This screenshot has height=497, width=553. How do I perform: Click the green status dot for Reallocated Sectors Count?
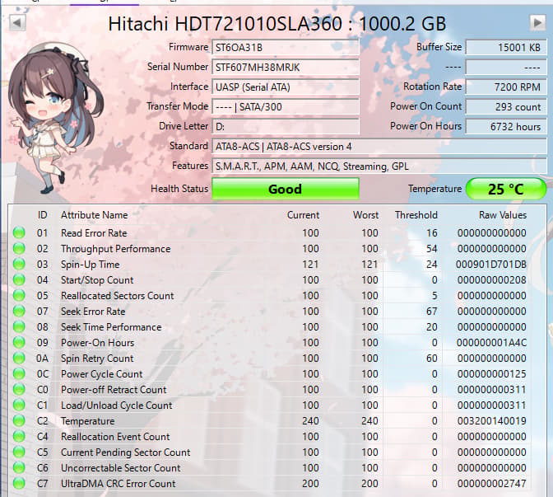(x=19, y=295)
